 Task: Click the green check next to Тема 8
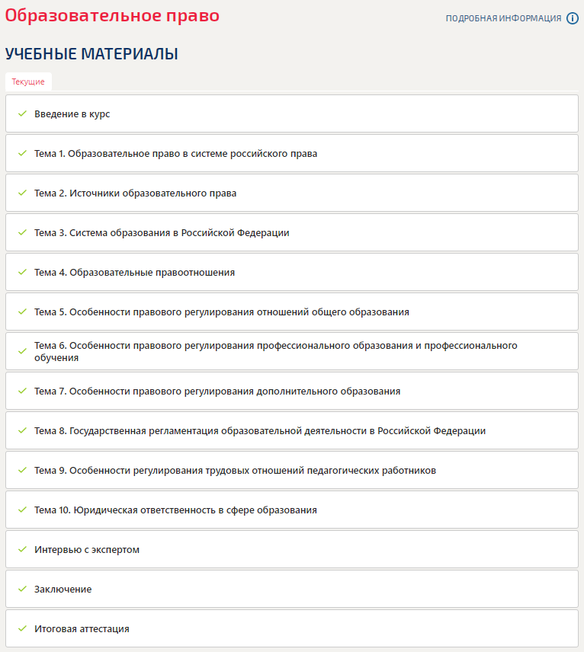tap(23, 430)
